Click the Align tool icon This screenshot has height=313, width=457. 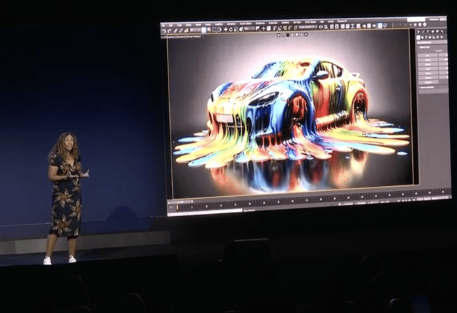pyautogui.click(x=326, y=27)
